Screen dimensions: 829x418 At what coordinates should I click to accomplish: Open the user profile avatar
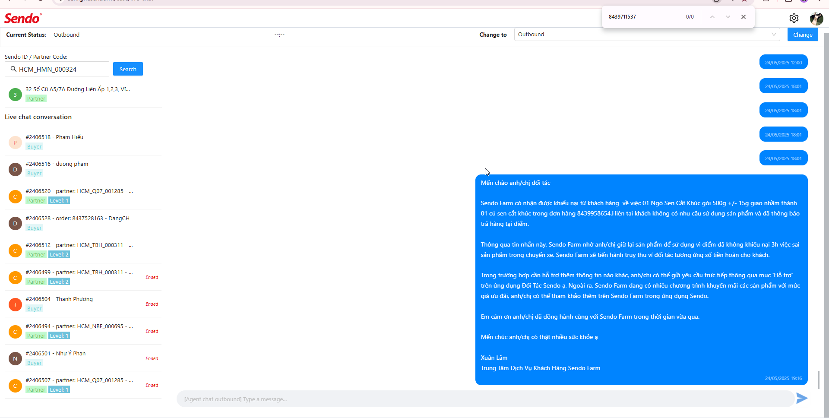[816, 19]
